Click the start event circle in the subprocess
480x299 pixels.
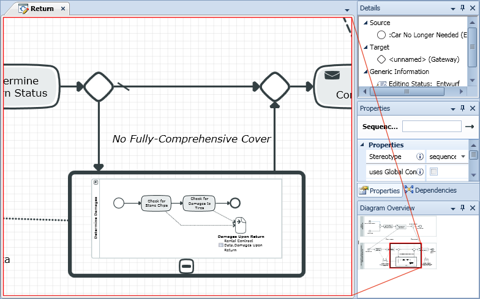[x=119, y=202]
